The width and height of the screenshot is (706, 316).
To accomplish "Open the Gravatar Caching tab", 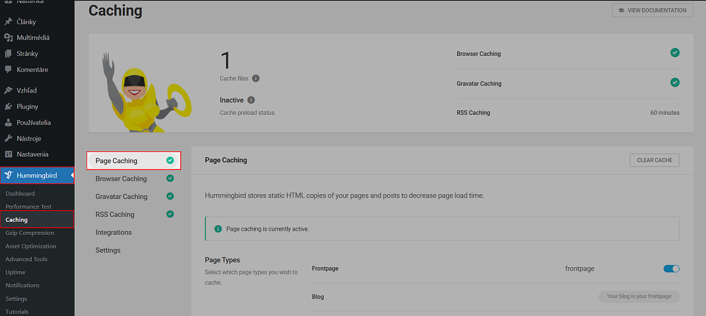I will tap(121, 197).
